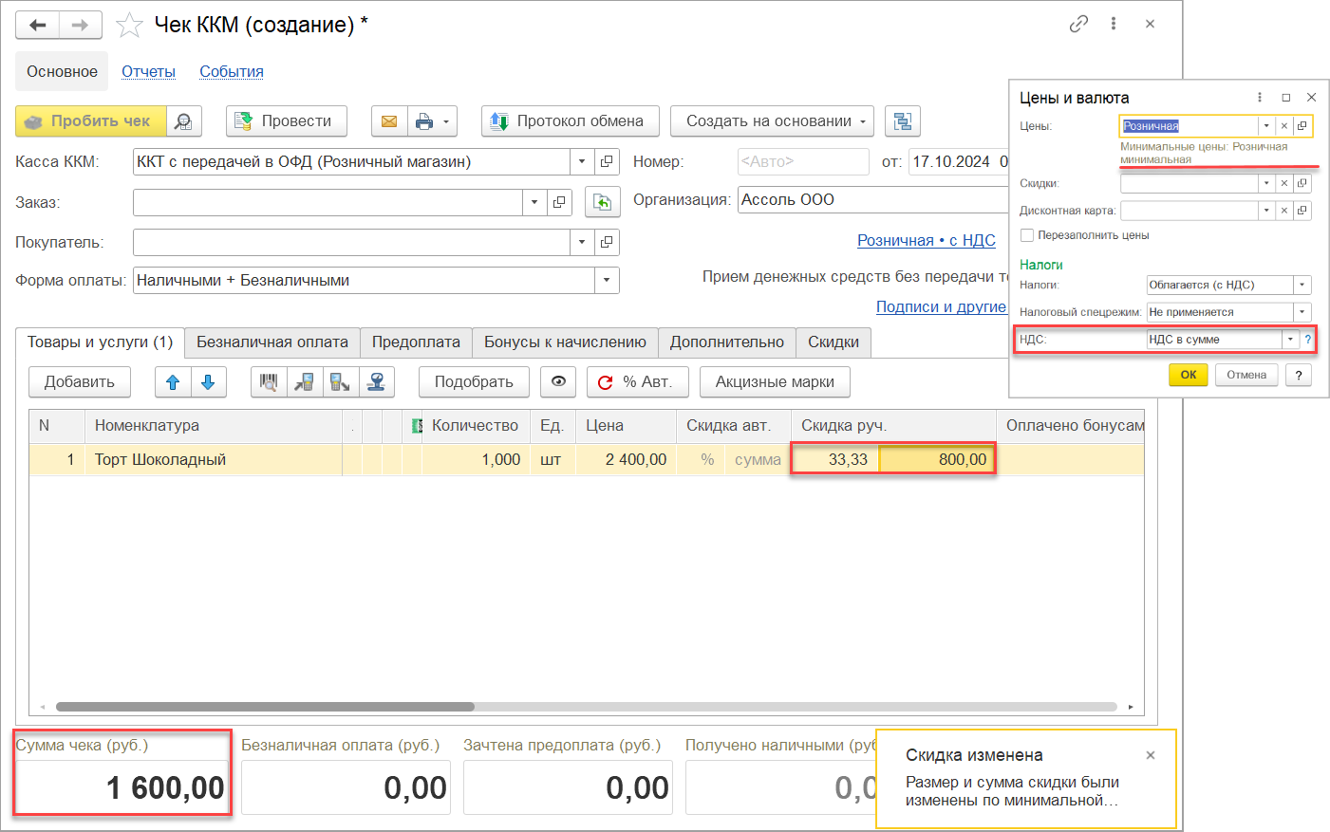Click the envelope send email icon
The width and height of the screenshot is (1330, 832).
point(389,121)
